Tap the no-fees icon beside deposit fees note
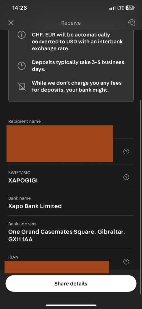142x309 pixels. point(22,86)
